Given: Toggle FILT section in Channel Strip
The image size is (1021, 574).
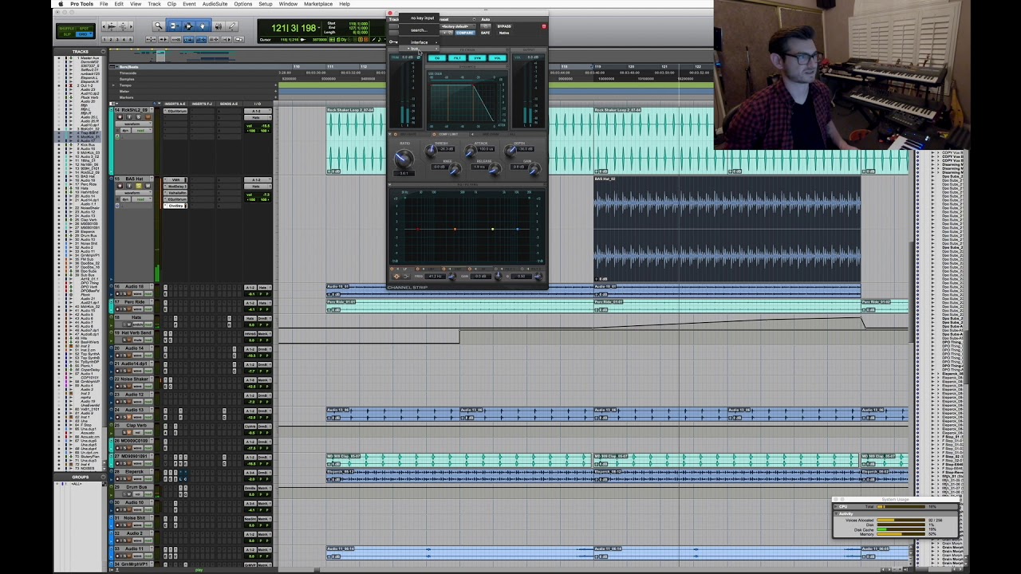Looking at the screenshot, I should [x=457, y=58].
